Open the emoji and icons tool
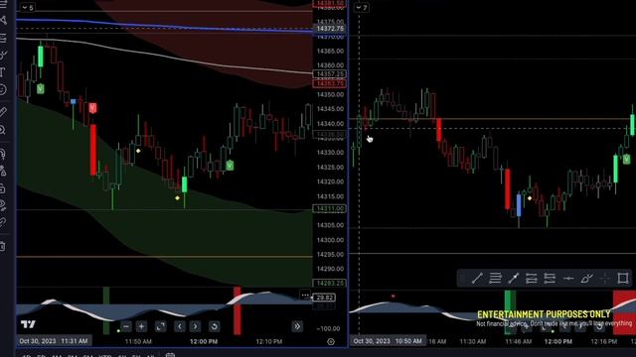The height and width of the screenshot is (357, 636). pos(3,90)
